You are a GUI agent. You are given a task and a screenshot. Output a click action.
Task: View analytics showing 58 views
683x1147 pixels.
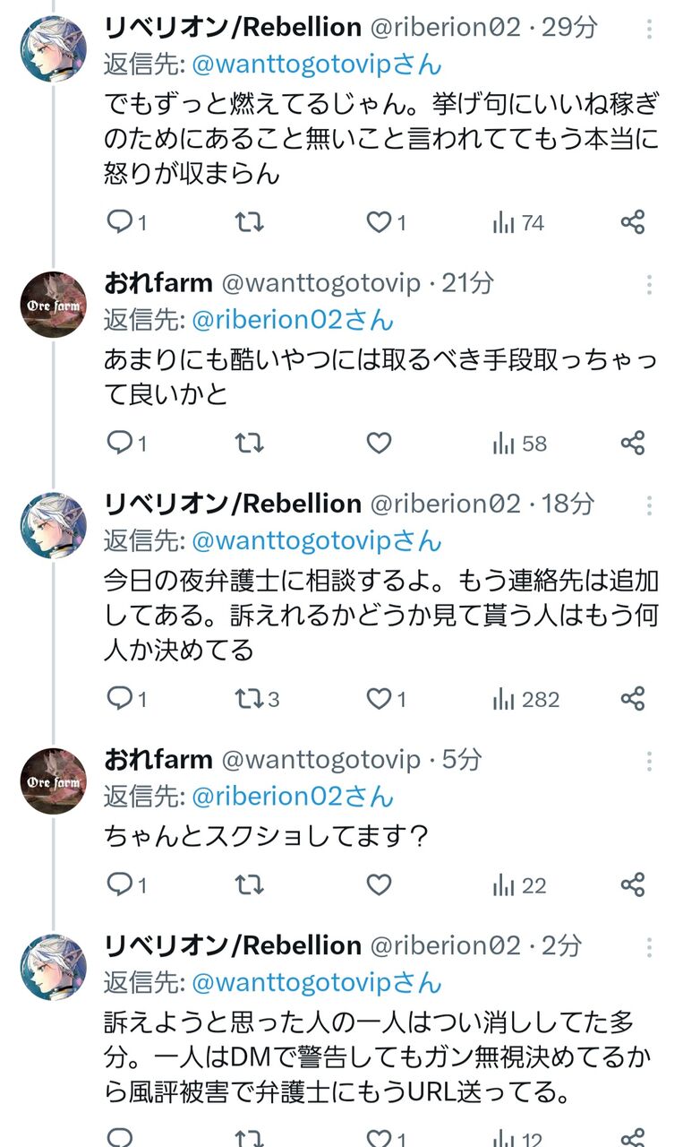(519, 443)
